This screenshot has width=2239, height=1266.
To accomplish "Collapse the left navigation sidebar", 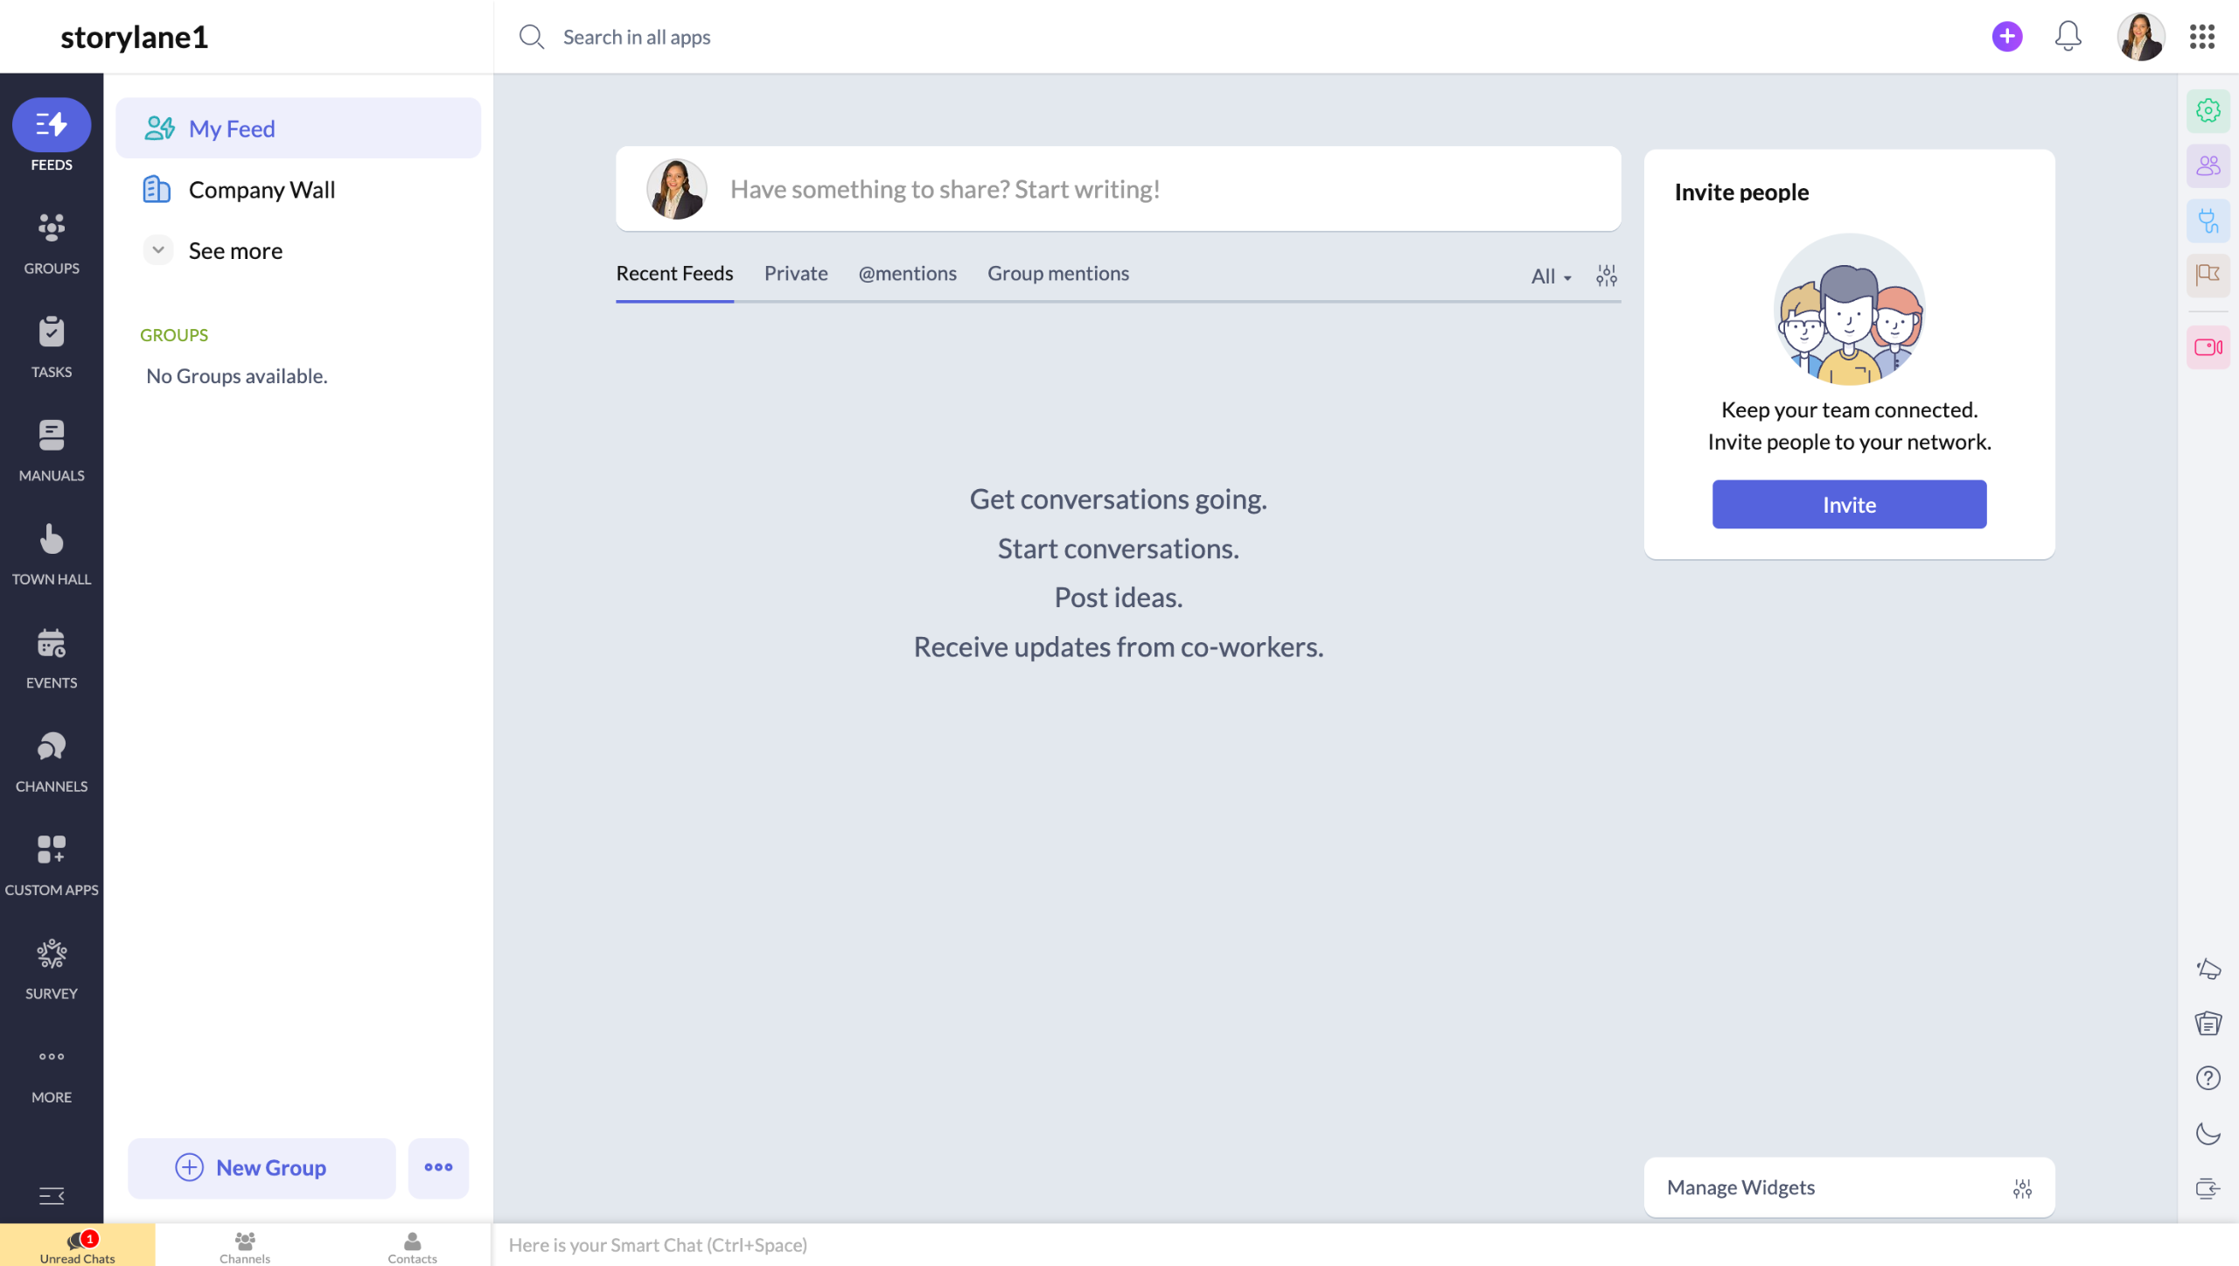I will pos(52,1195).
